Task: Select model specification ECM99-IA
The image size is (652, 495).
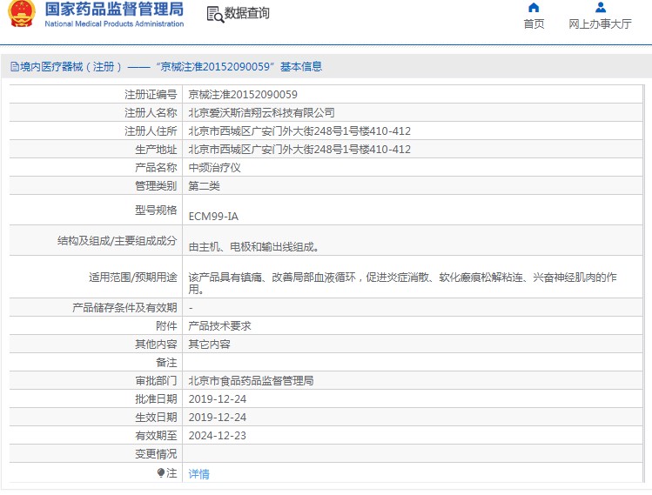Action: [213, 217]
